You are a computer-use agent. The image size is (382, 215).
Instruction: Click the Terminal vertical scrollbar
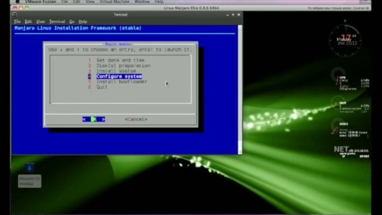tap(240, 89)
